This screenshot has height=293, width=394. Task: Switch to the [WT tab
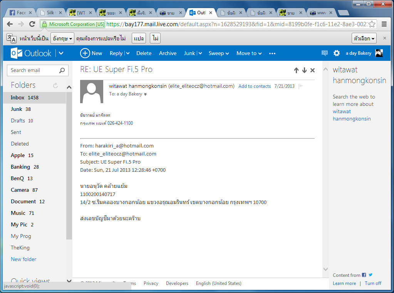(x=81, y=13)
